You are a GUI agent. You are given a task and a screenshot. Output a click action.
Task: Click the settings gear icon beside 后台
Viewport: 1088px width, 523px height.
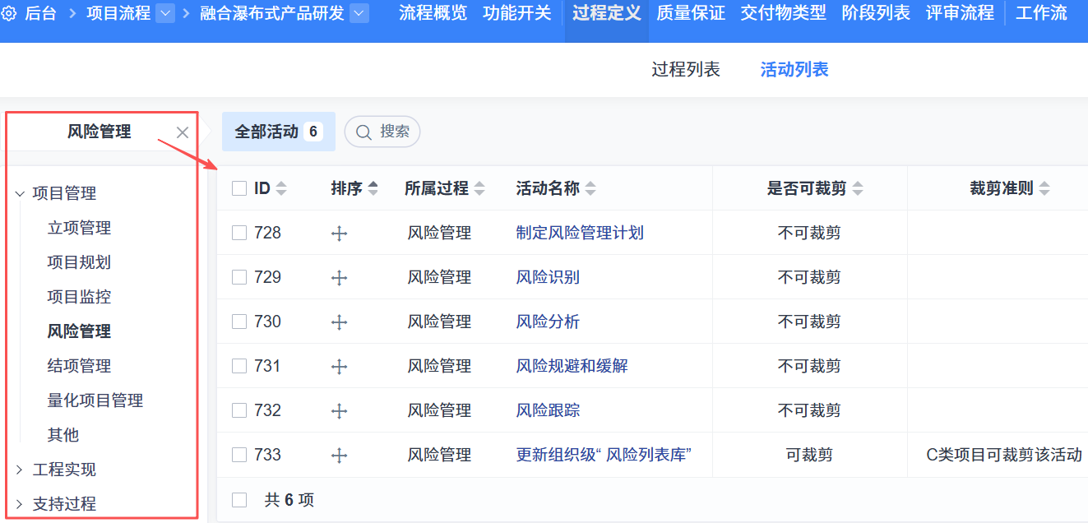point(10,13)
